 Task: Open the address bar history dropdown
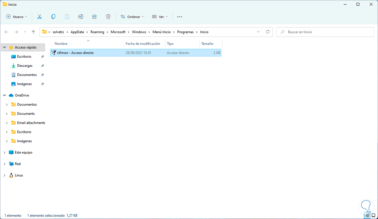(258, 32)
